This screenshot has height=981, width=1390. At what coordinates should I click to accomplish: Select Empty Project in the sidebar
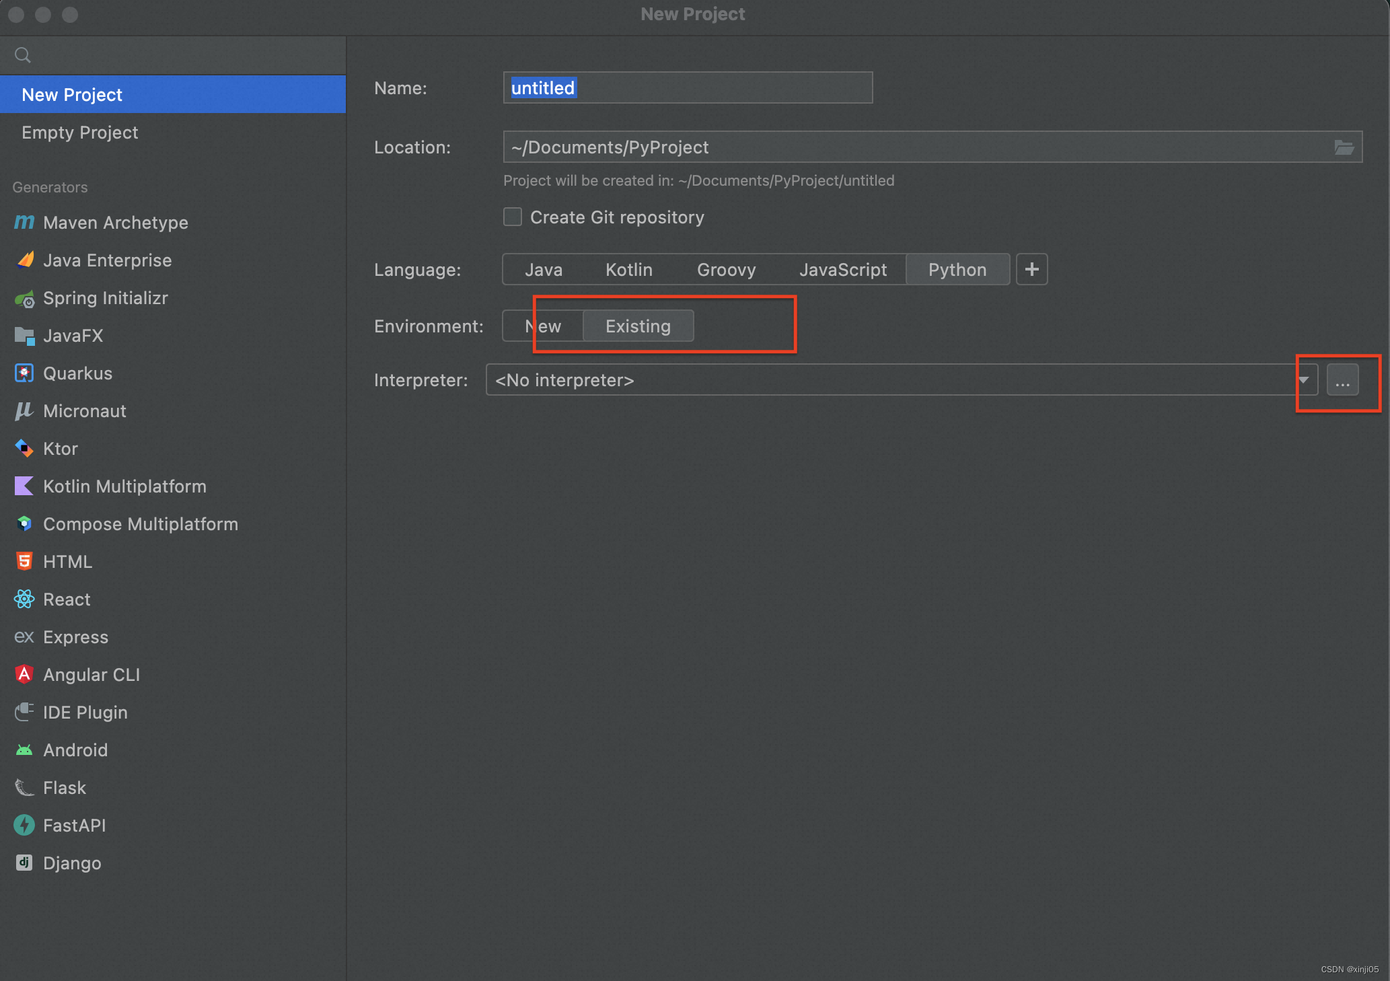(x=80, y=133)
